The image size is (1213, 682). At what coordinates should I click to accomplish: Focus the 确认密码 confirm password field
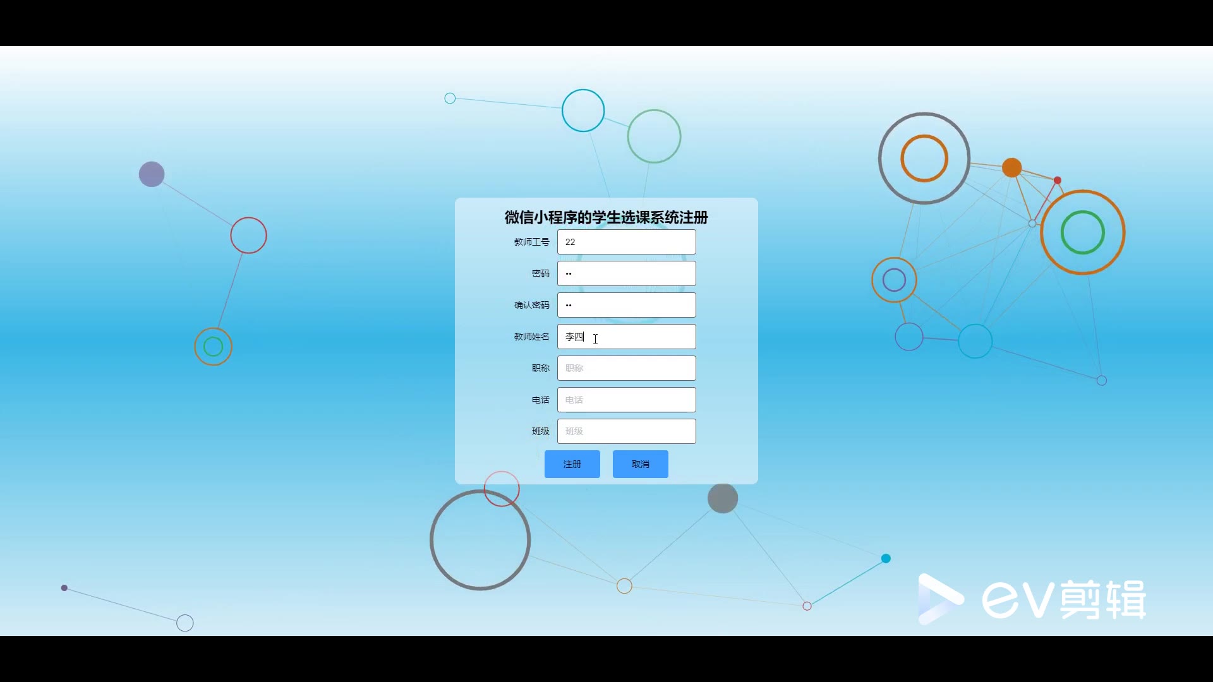click(626, 305)
